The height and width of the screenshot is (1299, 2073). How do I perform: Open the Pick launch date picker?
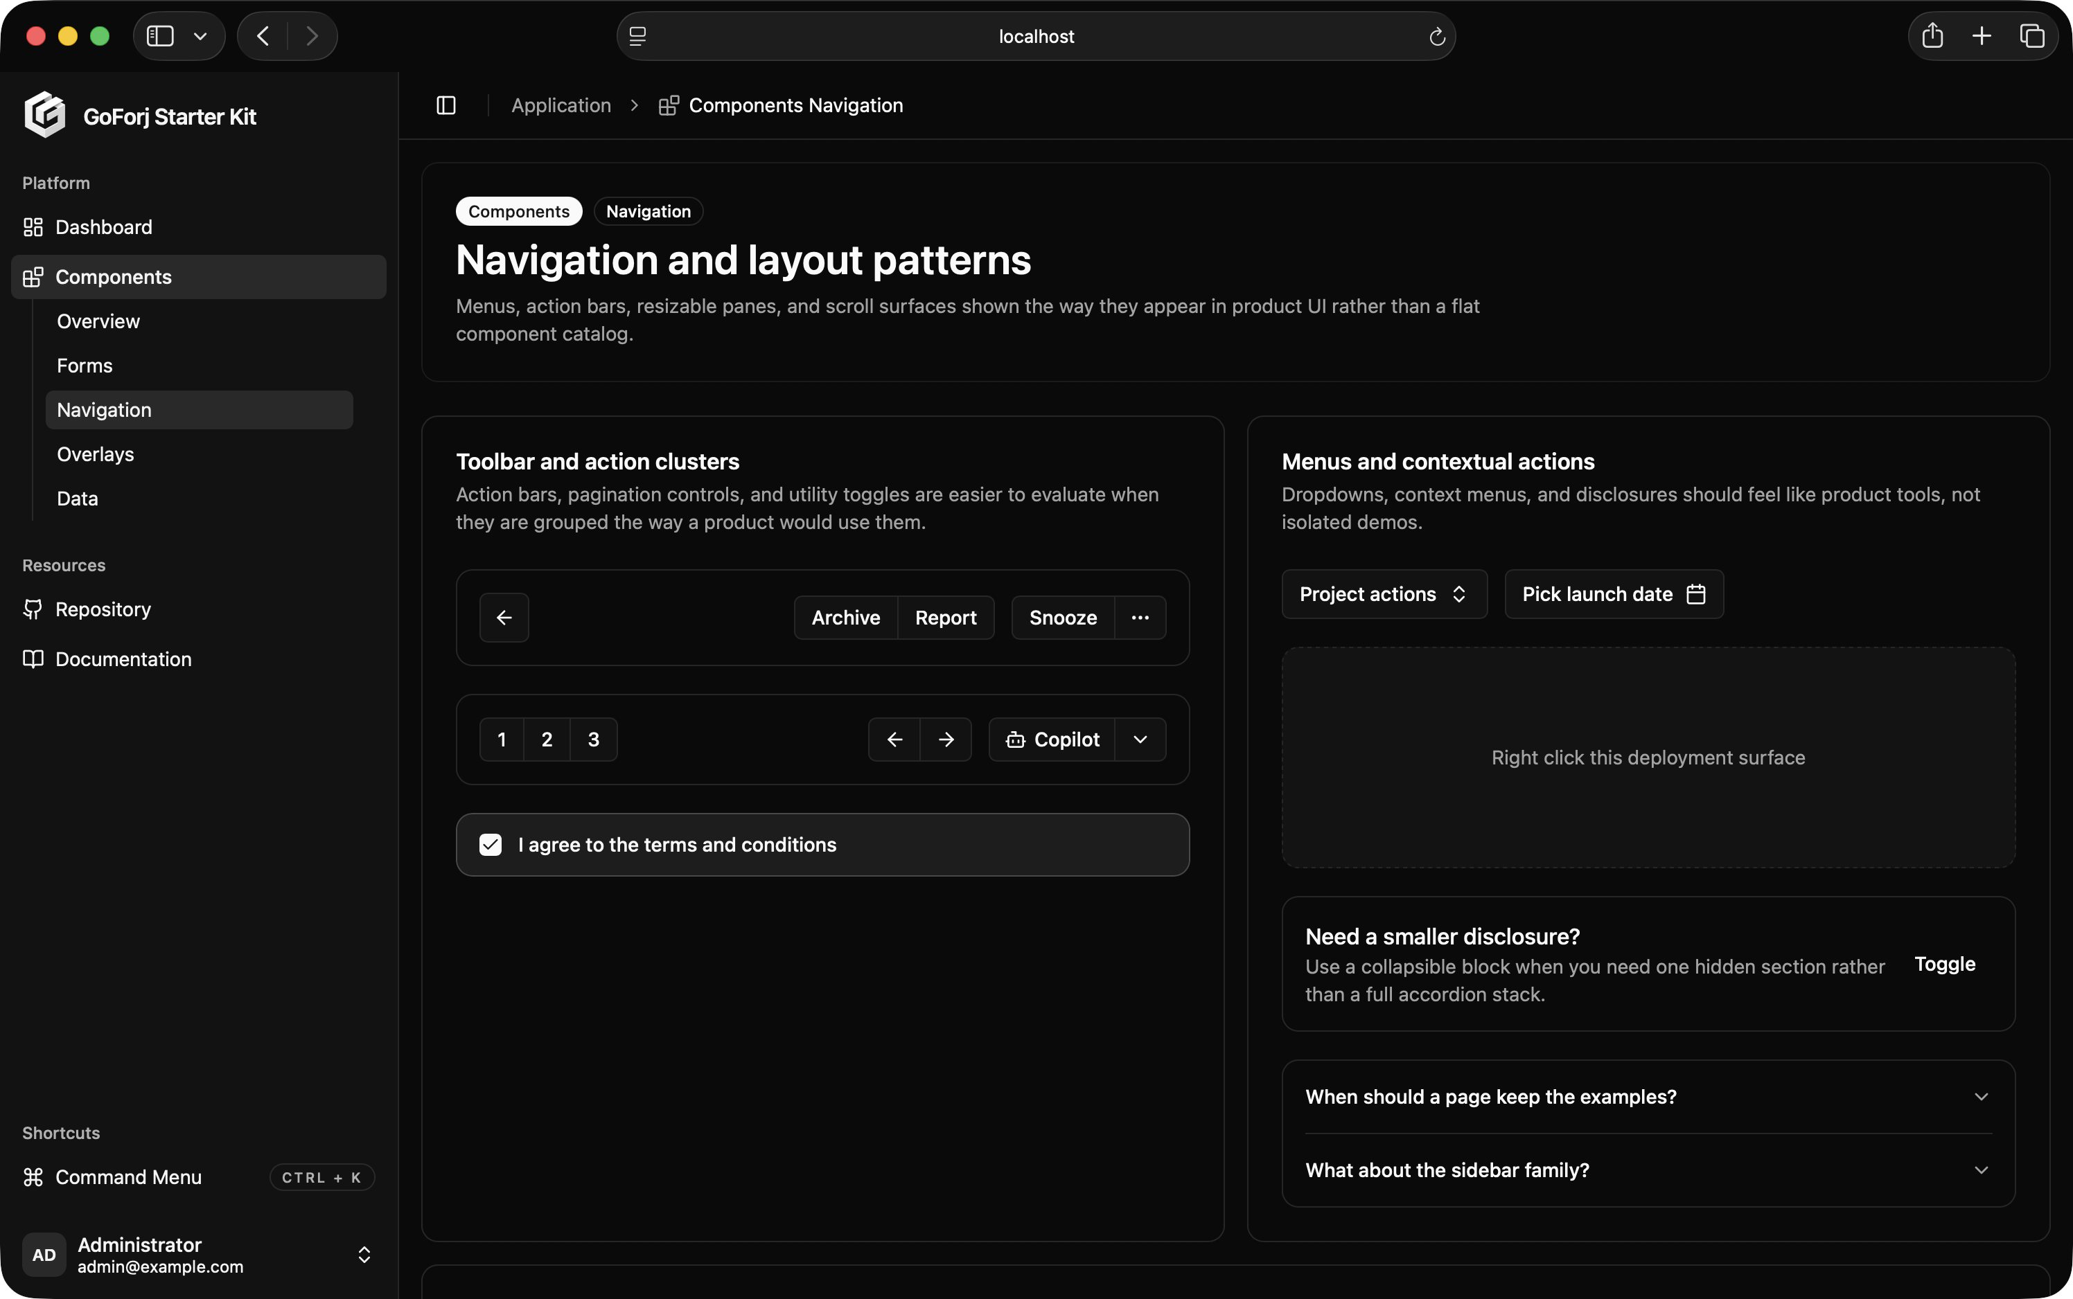pos(1614,593)
